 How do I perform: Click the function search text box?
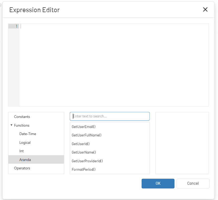110,116
